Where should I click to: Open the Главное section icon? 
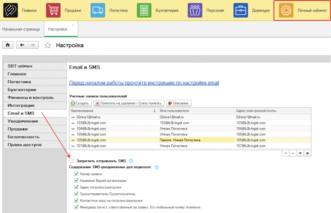pyautogui.click(x=11, y=10)
